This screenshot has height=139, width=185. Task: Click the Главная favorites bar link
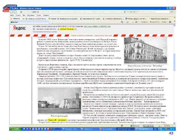pos(52,19)
